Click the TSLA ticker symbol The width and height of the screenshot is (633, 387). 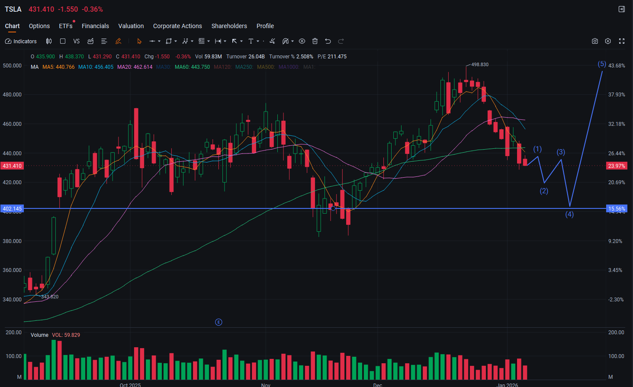pos(13,9)
